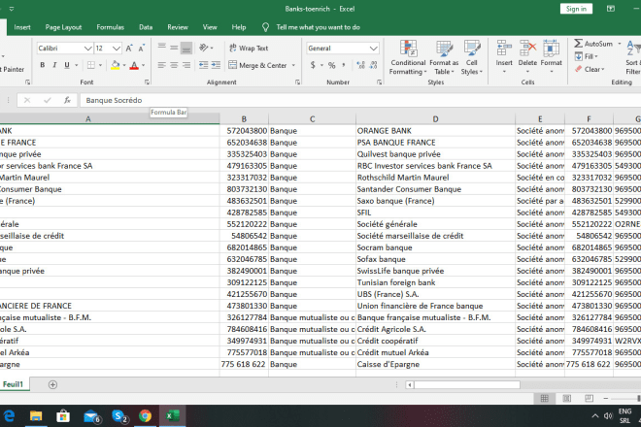Apply percent style

click(331, 65)
